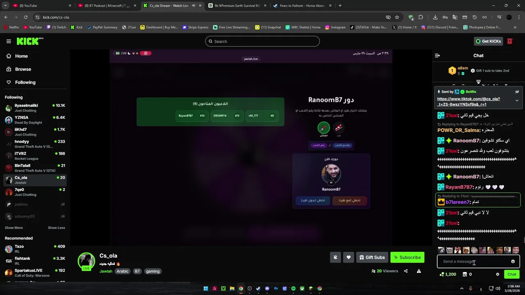
Task: Open the Discord Friends bookmark
Action: tap(440, 27)
